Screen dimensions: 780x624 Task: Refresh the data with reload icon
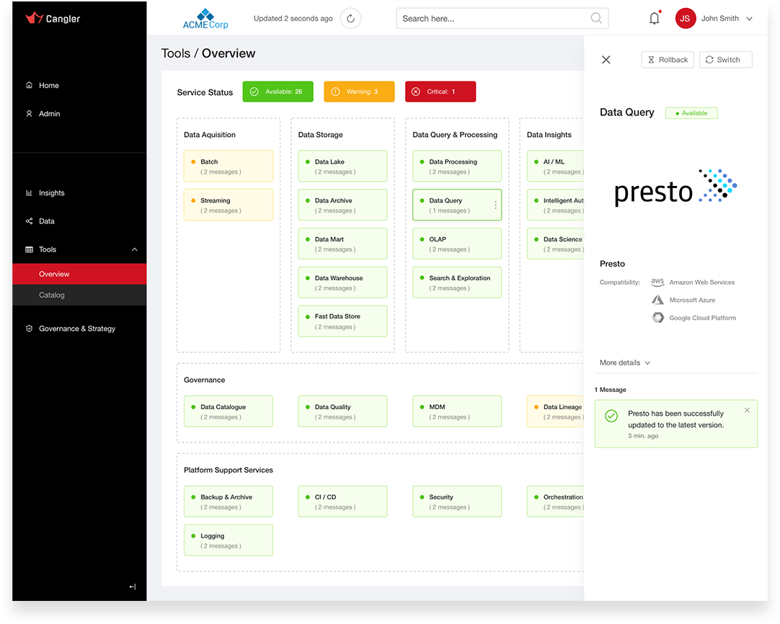[x=350, y=19]
